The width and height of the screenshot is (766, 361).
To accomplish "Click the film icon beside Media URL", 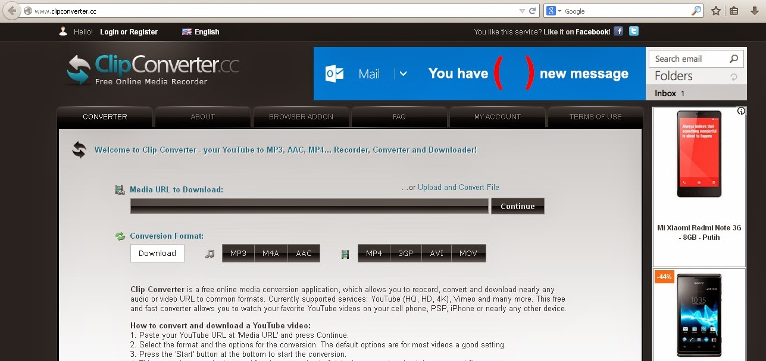I will pyautogui.click(x=120, y=190).
